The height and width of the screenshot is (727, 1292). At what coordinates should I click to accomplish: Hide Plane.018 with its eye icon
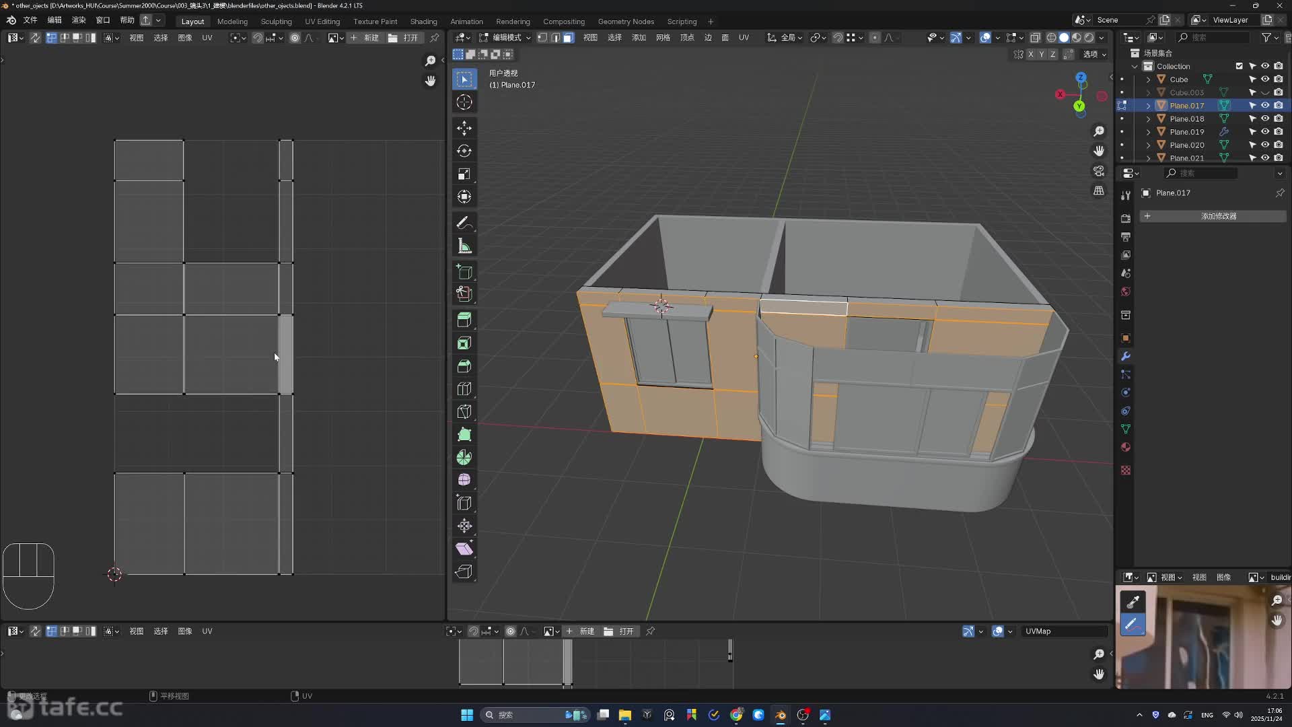(1265, 118)
